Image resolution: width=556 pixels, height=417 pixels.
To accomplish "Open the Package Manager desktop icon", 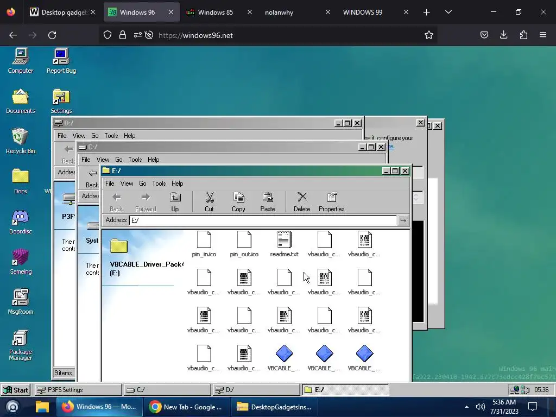I will pyautogui.click(x=21, y=345).
